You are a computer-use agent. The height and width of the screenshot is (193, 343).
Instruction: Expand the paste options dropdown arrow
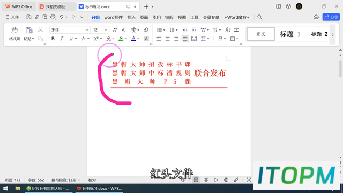33,39
